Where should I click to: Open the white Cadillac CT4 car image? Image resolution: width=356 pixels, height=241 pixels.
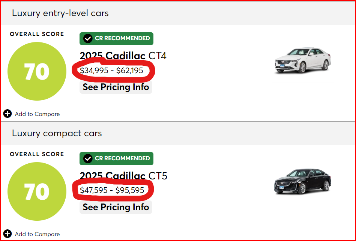pos(303,60)
